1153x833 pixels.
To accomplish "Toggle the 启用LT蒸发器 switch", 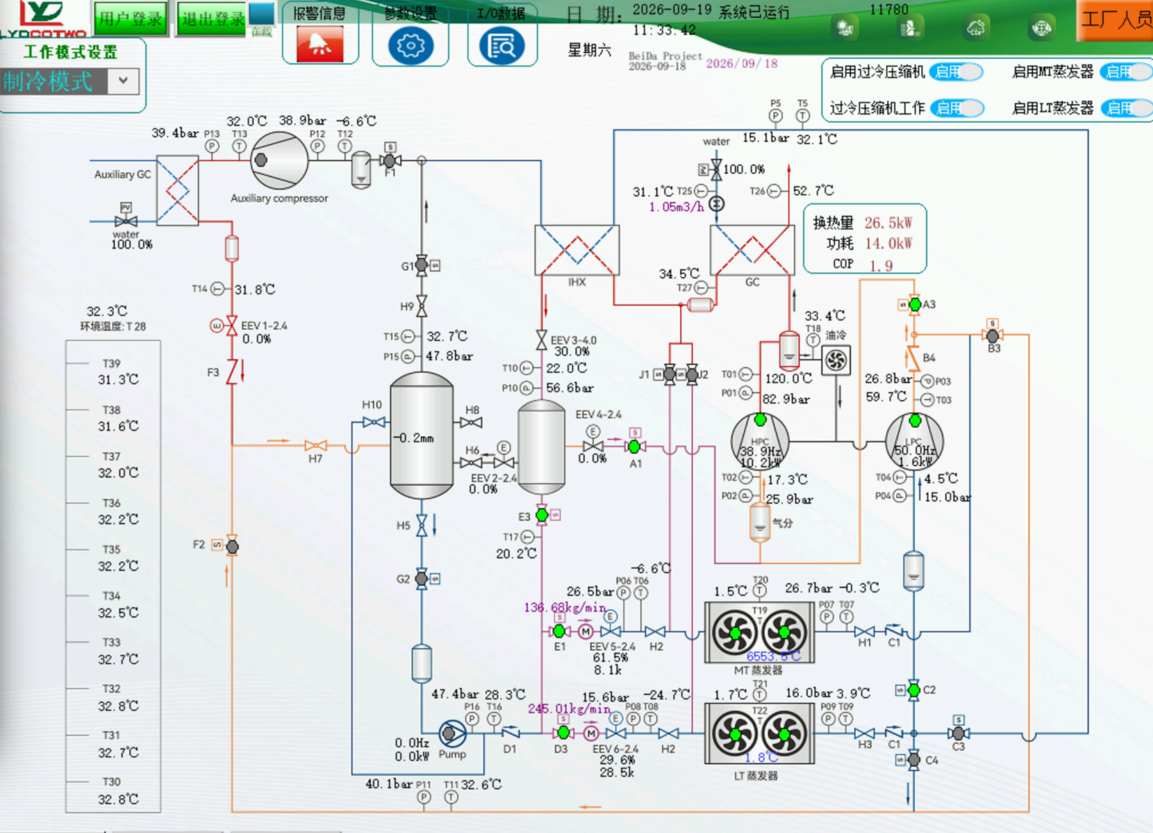I will pyautogui.click(x=1127, y=108).
